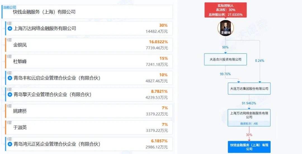Click 大连合兴投资有限公司 node
The height and width of the screenshot is (154, 302).
coord(225,60)
